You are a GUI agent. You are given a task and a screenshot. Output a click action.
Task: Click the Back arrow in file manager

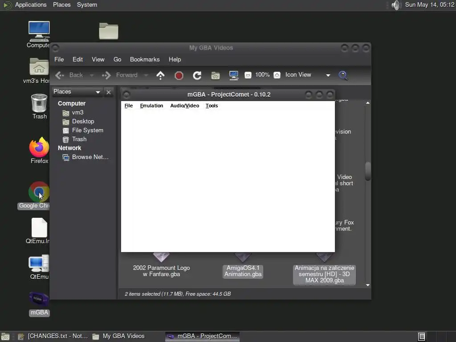(x=69, y=75)
